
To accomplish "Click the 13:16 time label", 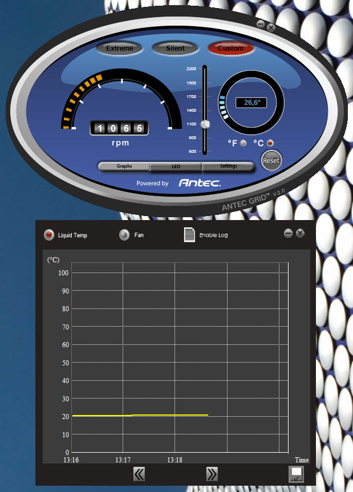I will pyautogui.click(x=71, y=460).
